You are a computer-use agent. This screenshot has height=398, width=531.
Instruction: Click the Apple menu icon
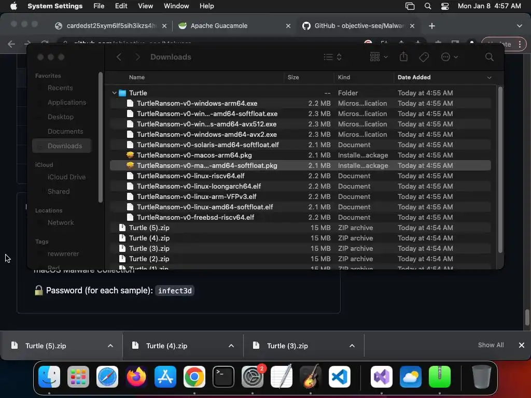click(x=13, y=6)
